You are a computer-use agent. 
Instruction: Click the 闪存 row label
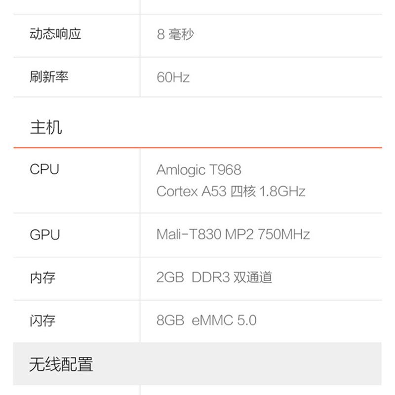pos(42,320)
